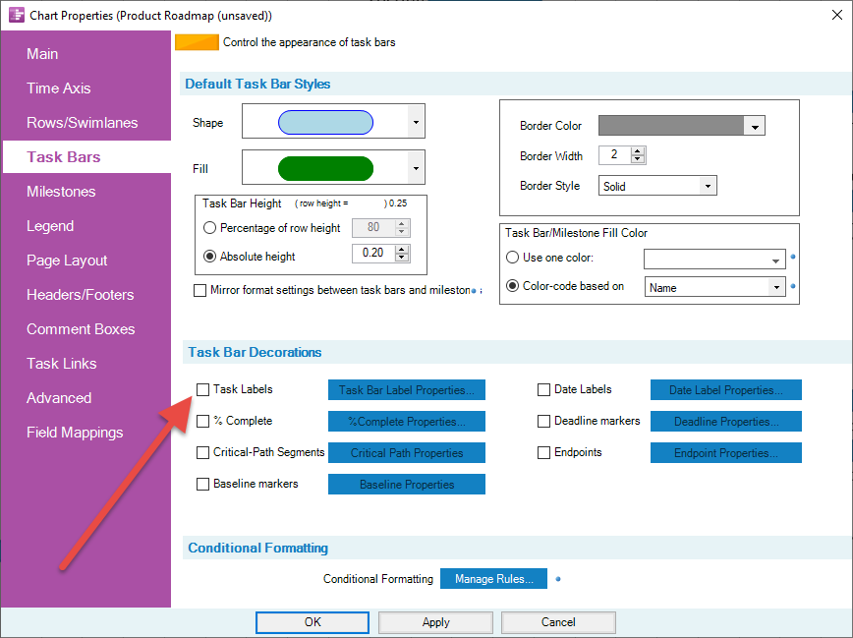Open the Advanced tab

pyautogui.click(x=59, y=398)
